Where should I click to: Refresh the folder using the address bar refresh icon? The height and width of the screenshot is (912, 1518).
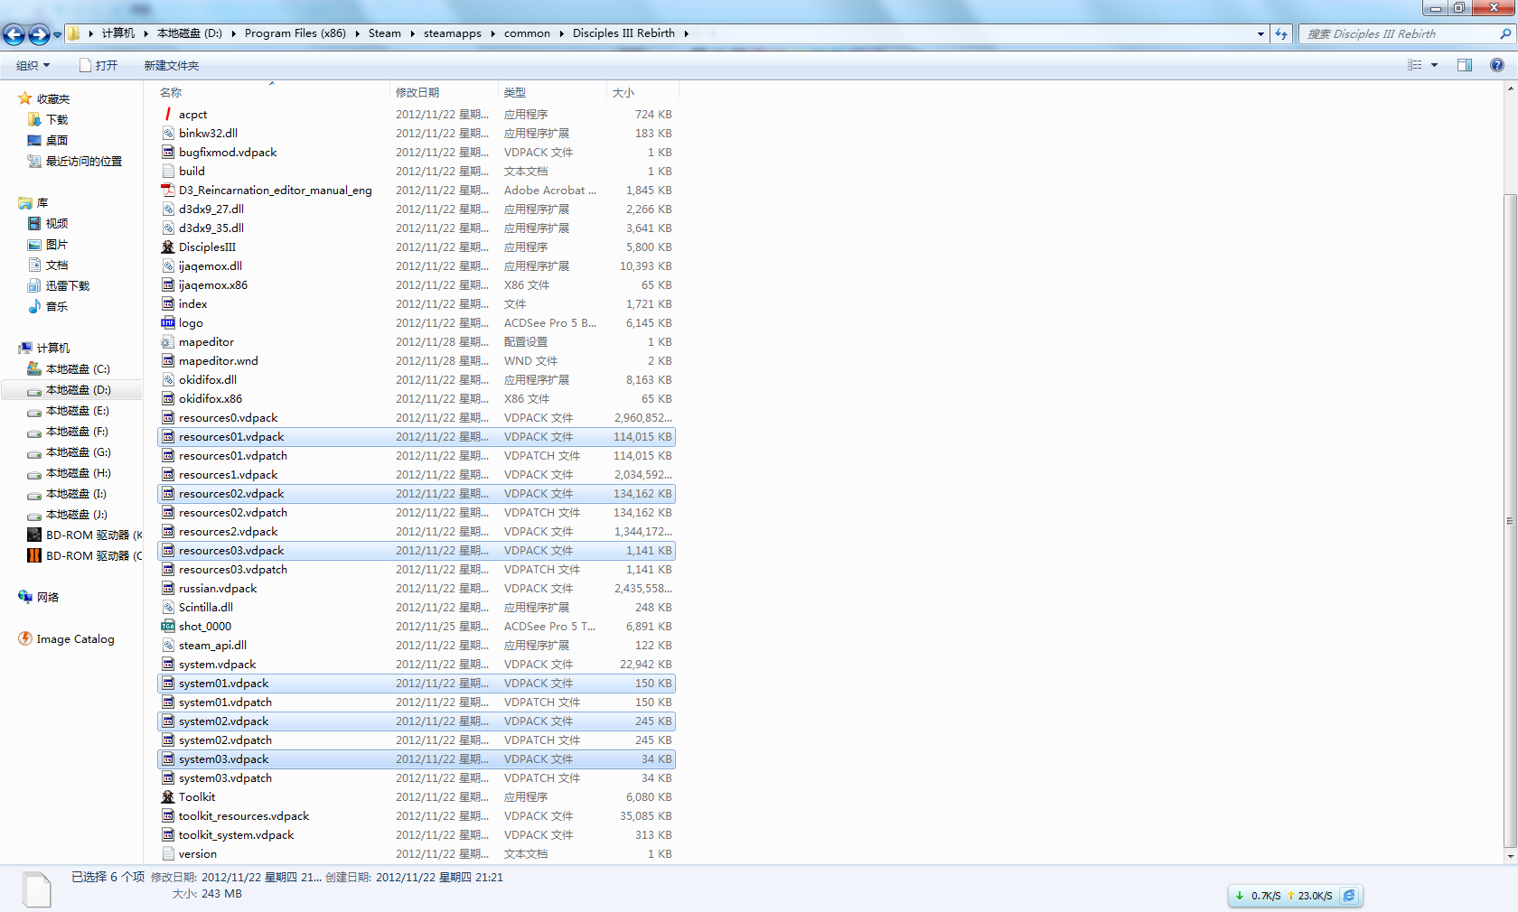tap(1281, 33)
